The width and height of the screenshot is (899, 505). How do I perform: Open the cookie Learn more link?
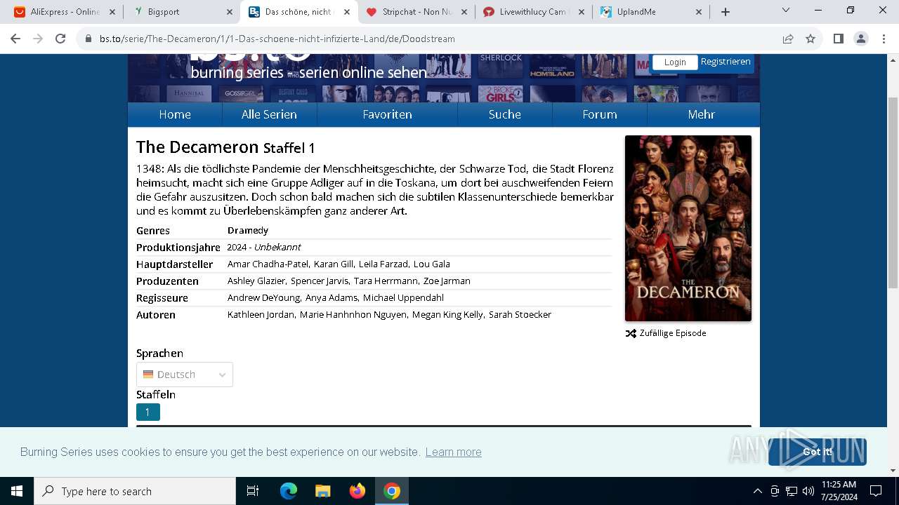[453, 452]
